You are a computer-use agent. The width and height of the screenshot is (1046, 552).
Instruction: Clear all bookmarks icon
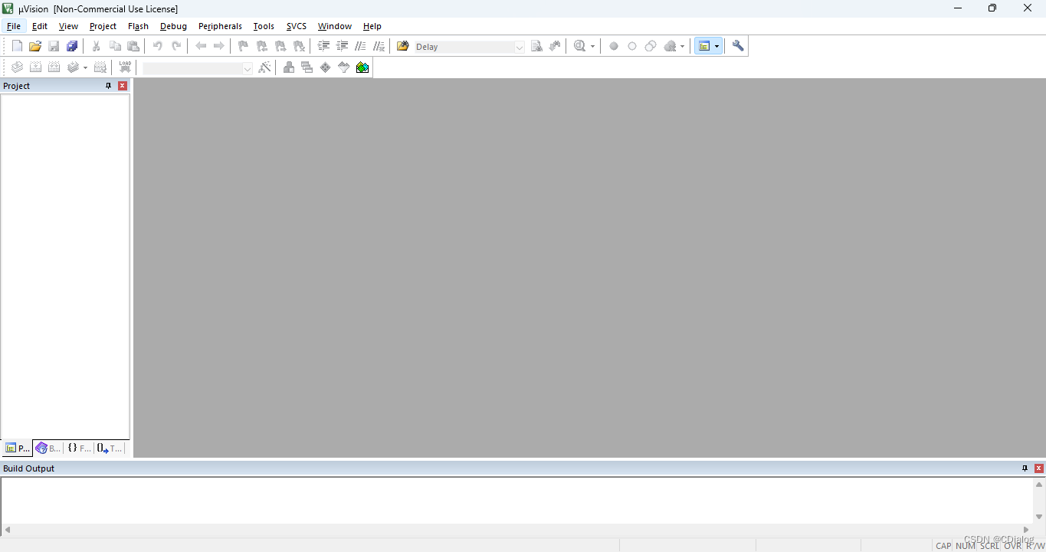(299, 46)
